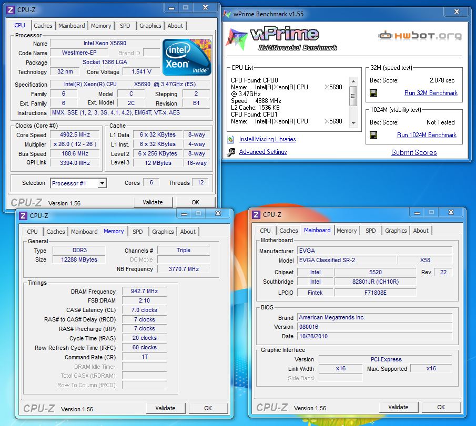Screen dimensions: 476x426
Task: Click OK in the top-left CPU-Z window
Action: (196, 202)
